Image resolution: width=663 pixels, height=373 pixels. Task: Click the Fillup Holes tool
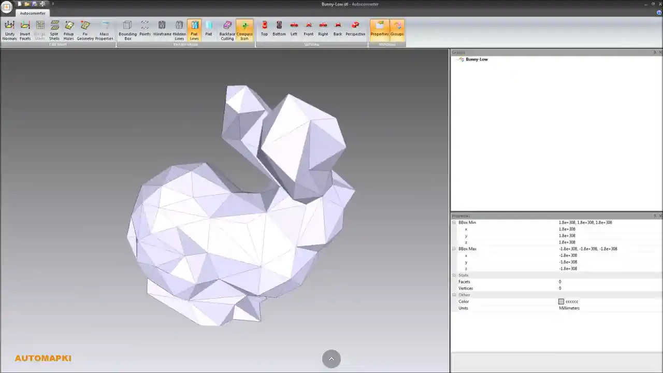pyautogui.click(x=69, y=30)
